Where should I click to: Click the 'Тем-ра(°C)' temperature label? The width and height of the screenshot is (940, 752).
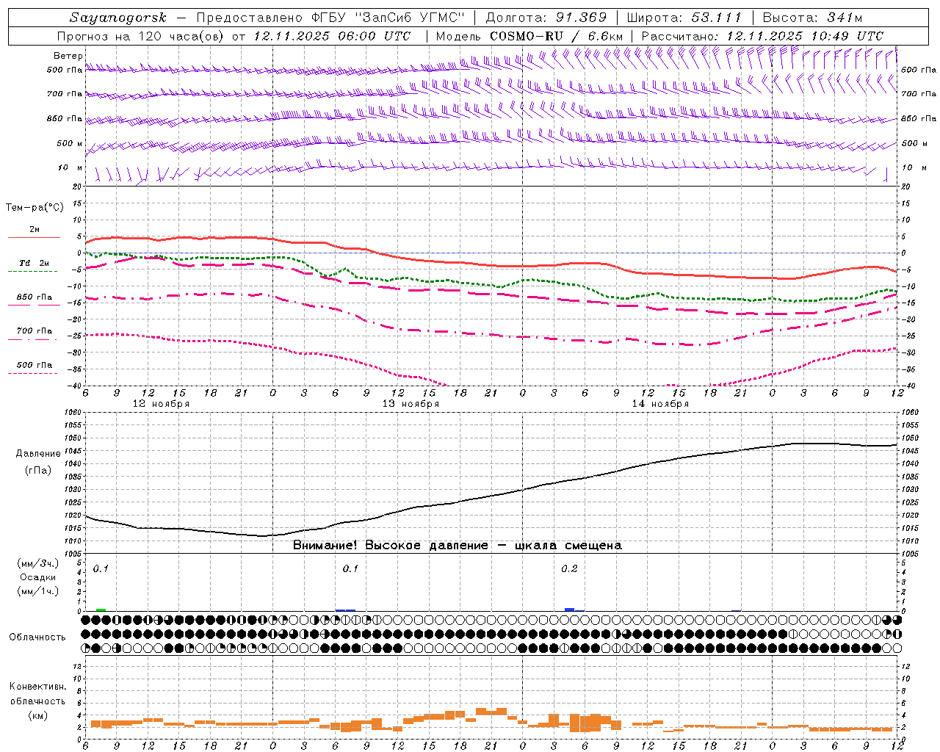[x=35, y=207]
